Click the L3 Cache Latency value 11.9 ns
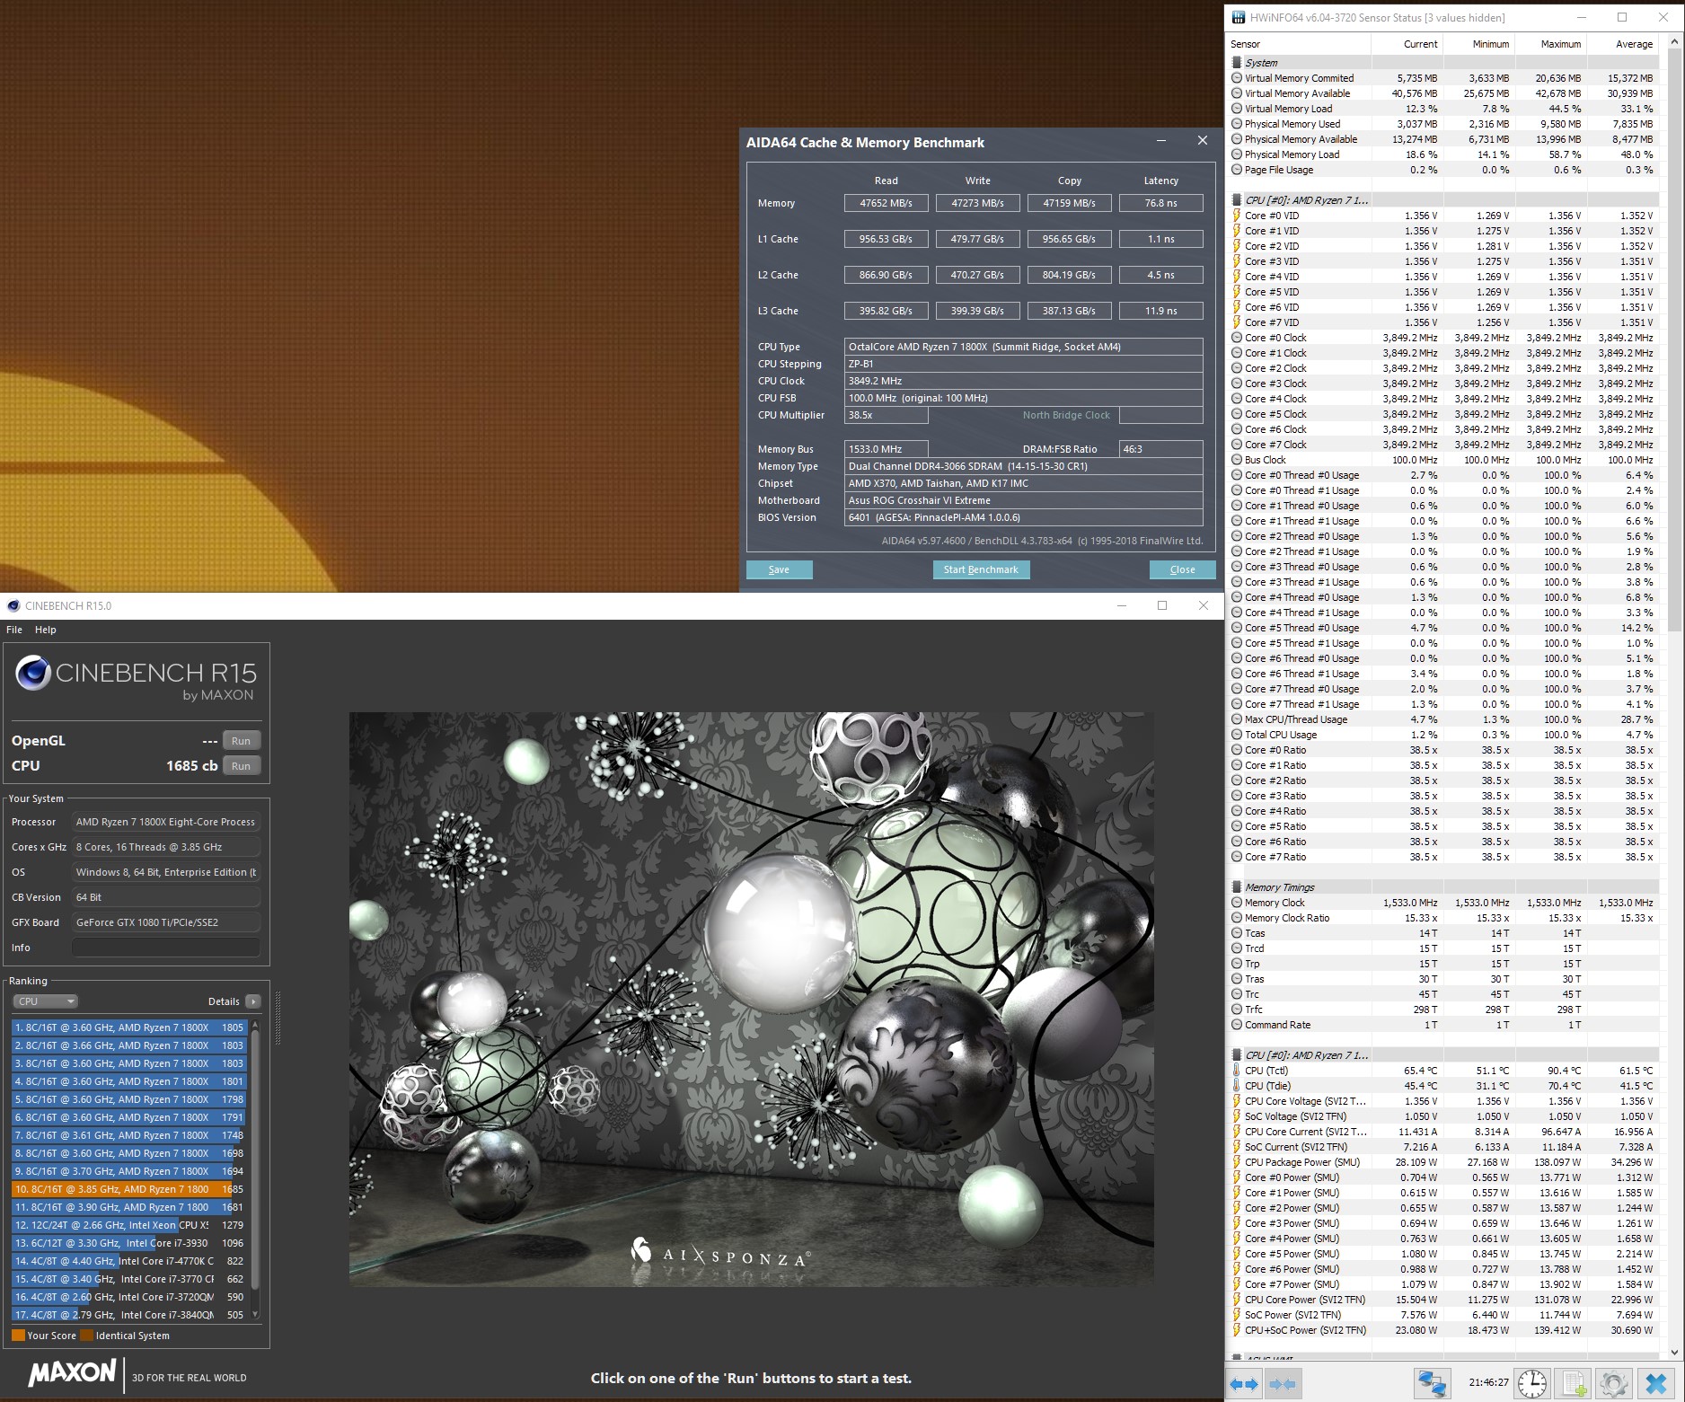 (1160, 311)
